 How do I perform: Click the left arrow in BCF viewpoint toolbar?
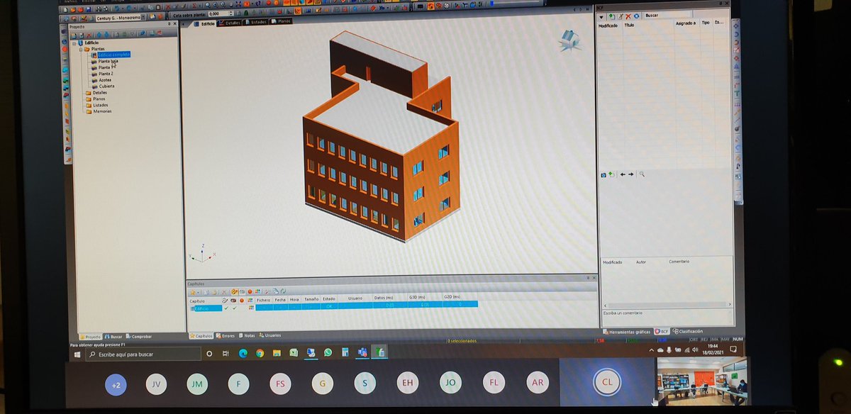[x=623, y=174]
